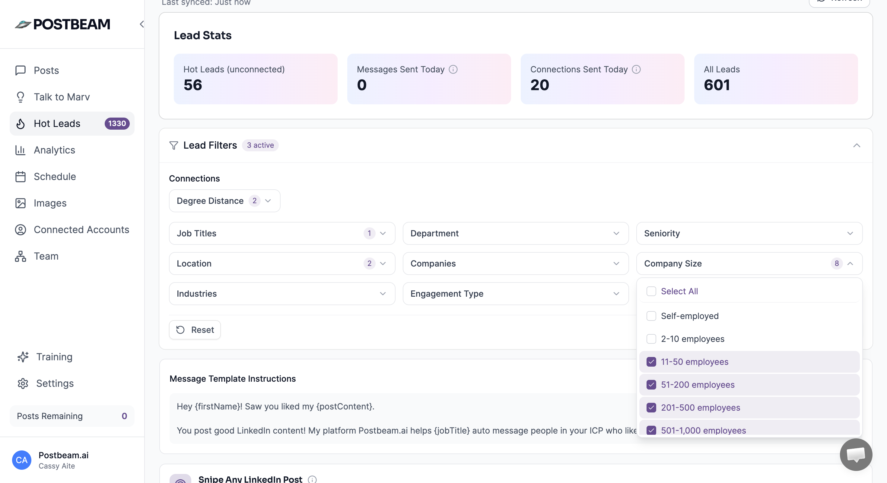Click the info icon beside Connections Sent Today
The image size is (887, 483).
pos(636,69)
